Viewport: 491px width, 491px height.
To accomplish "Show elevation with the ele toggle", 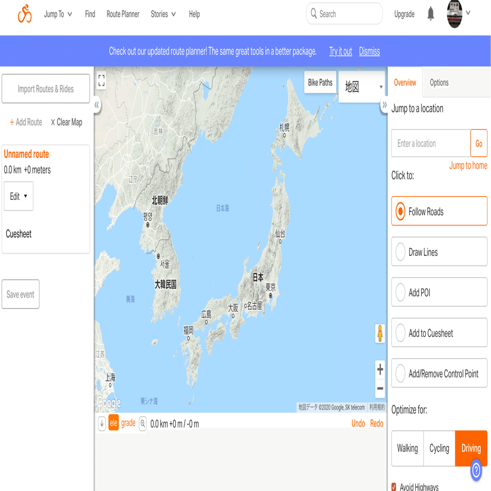I will (x=113, y=423).
